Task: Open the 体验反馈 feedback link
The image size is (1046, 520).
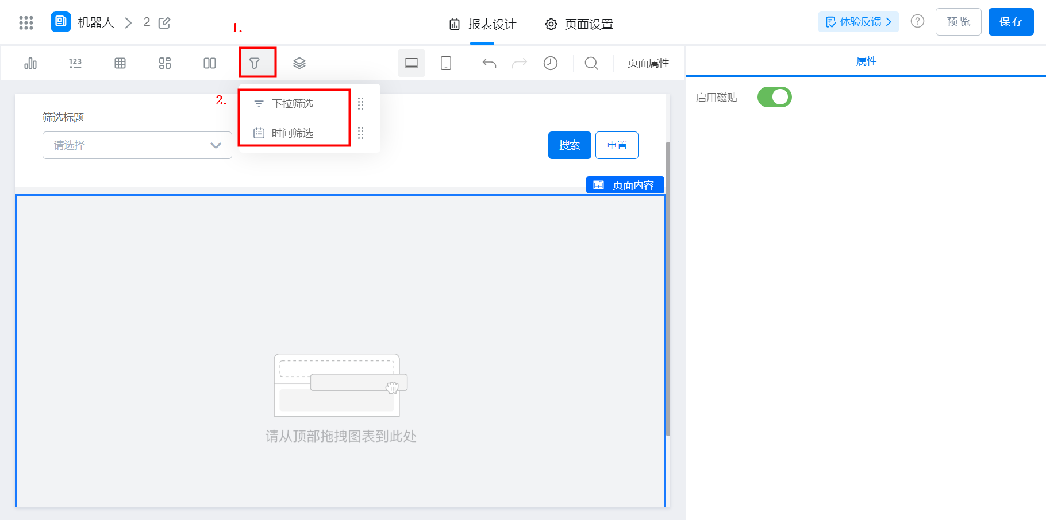Action: tap(858, 22)
